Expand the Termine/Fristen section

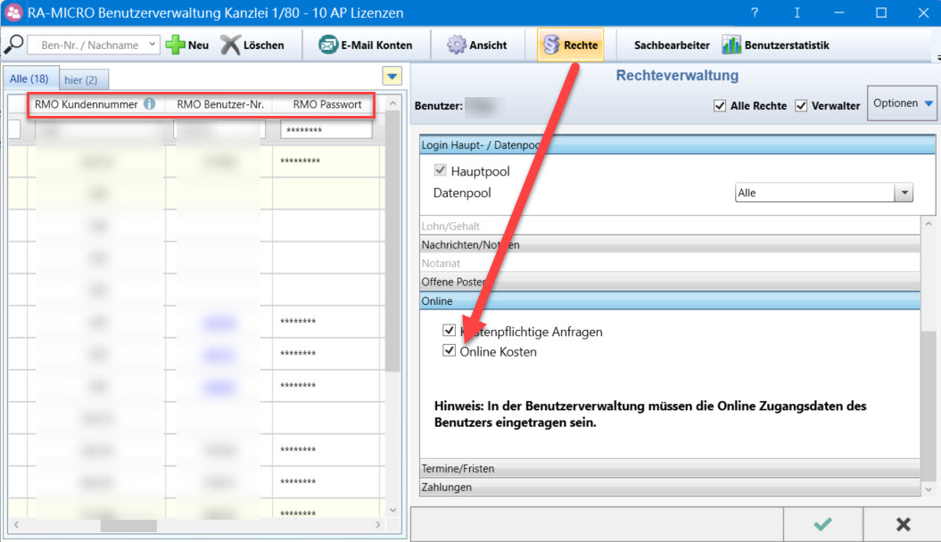(670, 468)
